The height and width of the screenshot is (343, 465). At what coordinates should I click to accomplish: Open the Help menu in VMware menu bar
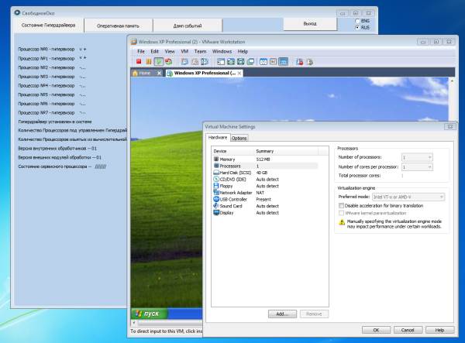243,51
